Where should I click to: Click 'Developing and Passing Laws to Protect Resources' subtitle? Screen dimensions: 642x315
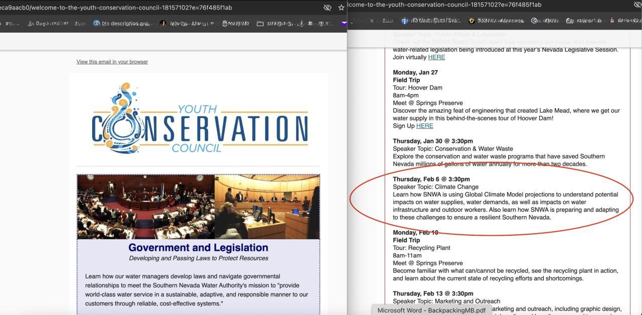(199, 258)
